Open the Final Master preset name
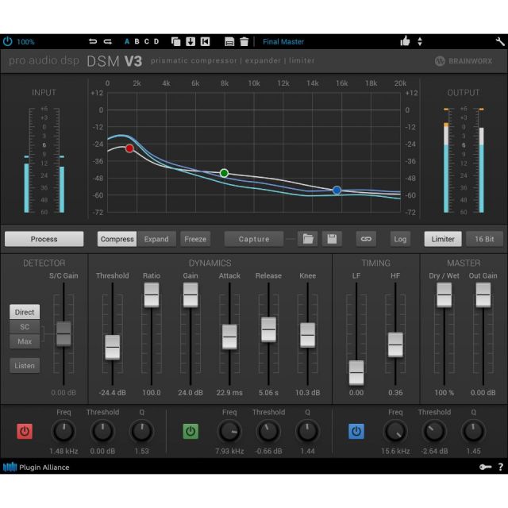The image size is (508, 508). click(283, 41)
